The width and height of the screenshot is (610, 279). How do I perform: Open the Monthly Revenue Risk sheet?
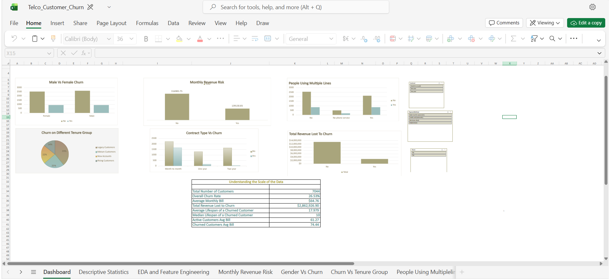point(246,272)
